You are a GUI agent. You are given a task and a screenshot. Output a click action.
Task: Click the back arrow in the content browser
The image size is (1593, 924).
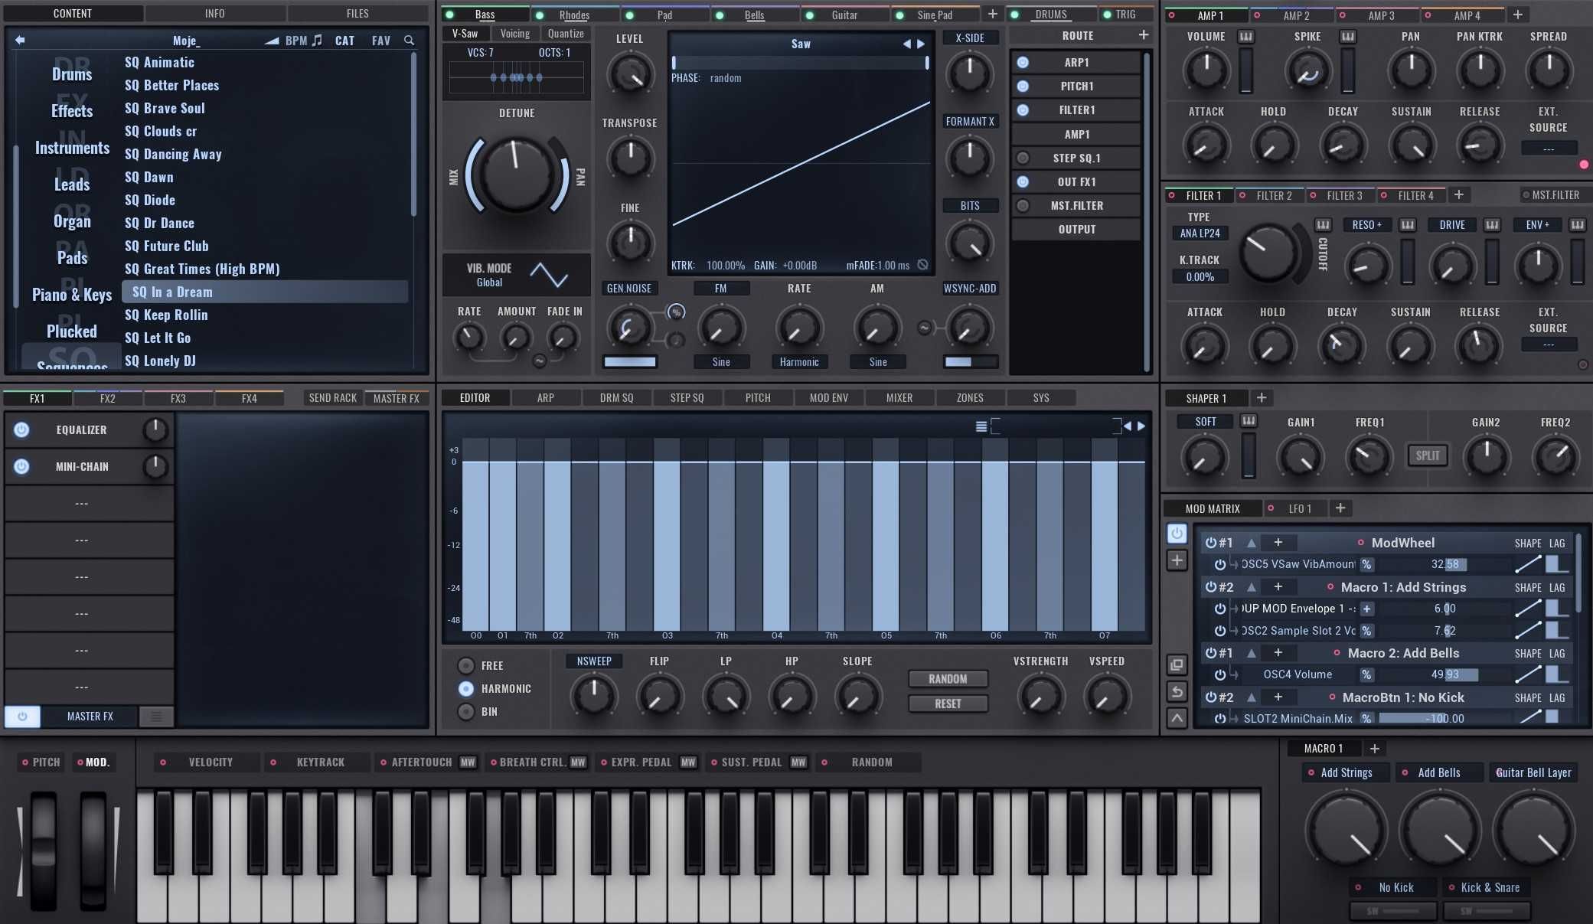20,40
